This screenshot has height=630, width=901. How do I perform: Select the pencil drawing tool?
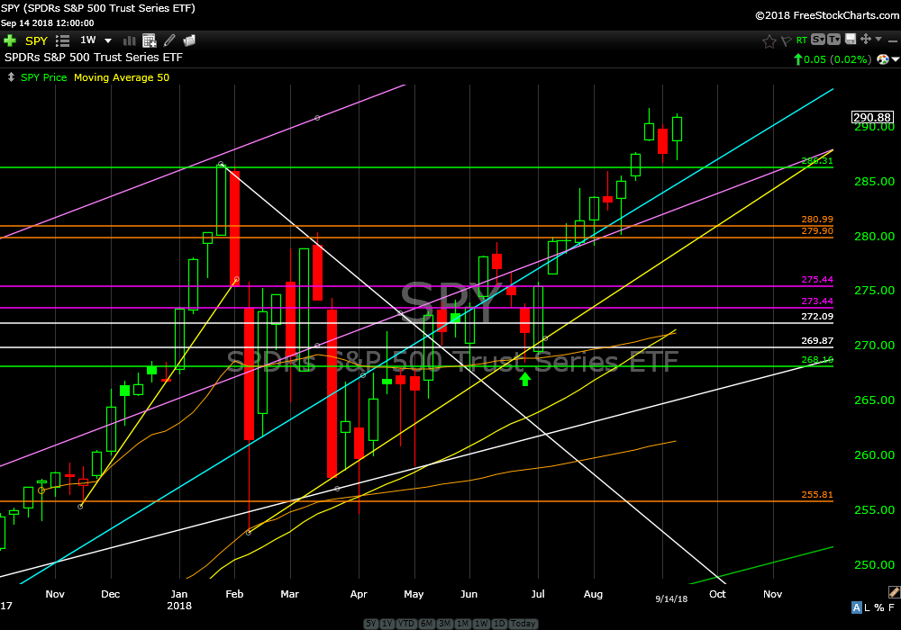(x=169, y=40)
